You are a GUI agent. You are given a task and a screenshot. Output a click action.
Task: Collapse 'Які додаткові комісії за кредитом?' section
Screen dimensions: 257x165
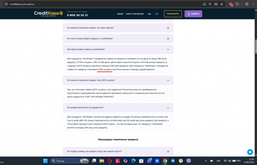point(118,108)
